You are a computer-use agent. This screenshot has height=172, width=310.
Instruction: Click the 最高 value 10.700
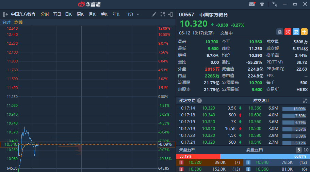pyautogui.click(x=212, y=42)
